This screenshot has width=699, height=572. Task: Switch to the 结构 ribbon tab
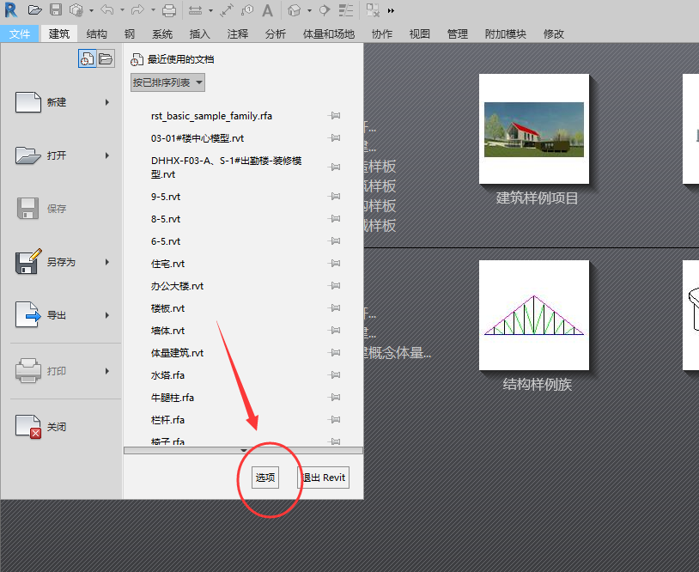click(97, 34)
